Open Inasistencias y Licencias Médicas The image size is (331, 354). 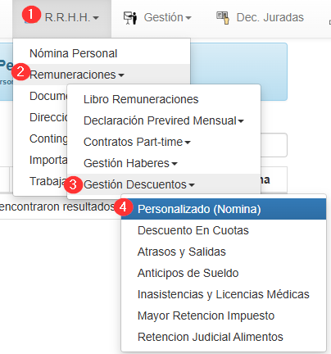click(x=224, y=294)
